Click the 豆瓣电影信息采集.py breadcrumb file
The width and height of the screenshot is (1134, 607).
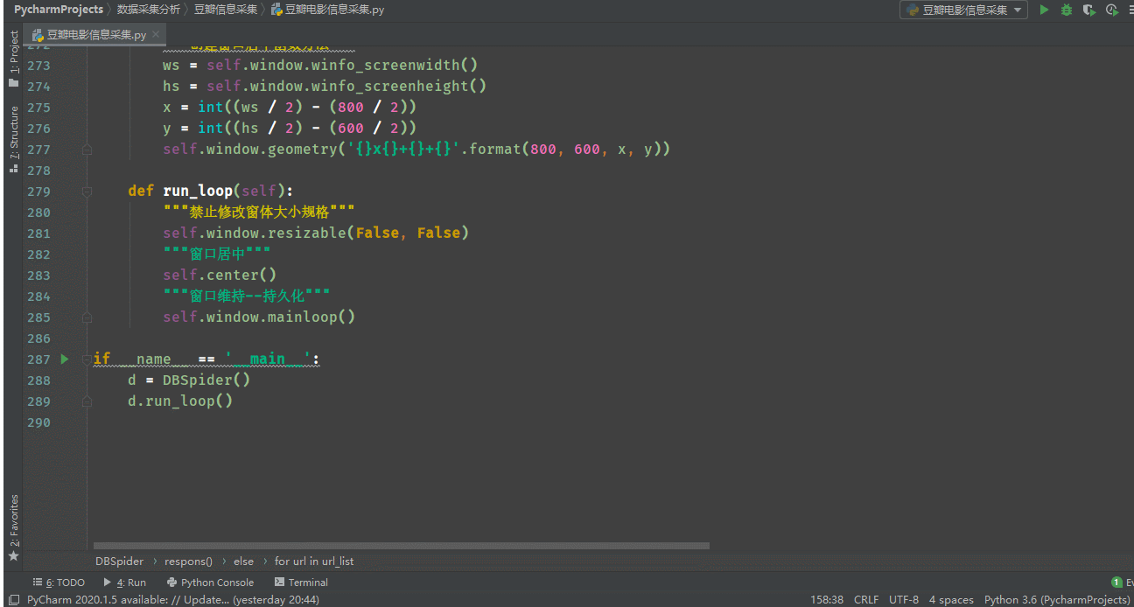click(x=327, y=10)
